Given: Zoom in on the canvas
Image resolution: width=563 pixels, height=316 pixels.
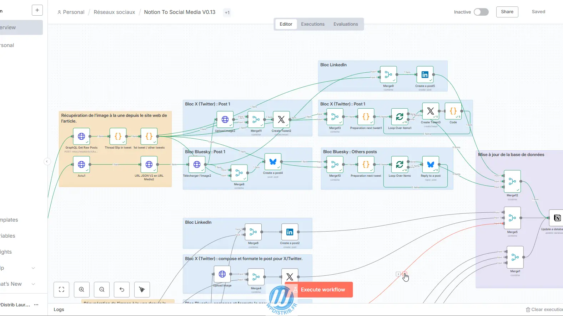Looking at the screenshot, I should (82, 290).
